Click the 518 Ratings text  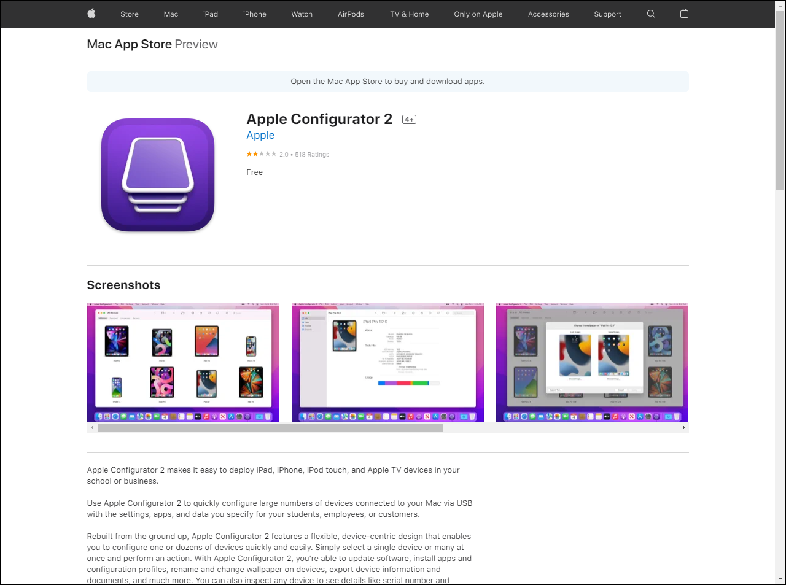(x=312, y=155)
